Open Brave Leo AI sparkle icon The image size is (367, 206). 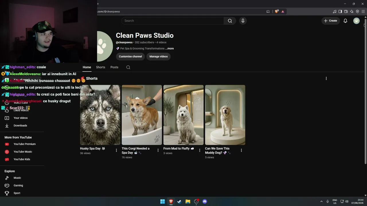[352, 11]
